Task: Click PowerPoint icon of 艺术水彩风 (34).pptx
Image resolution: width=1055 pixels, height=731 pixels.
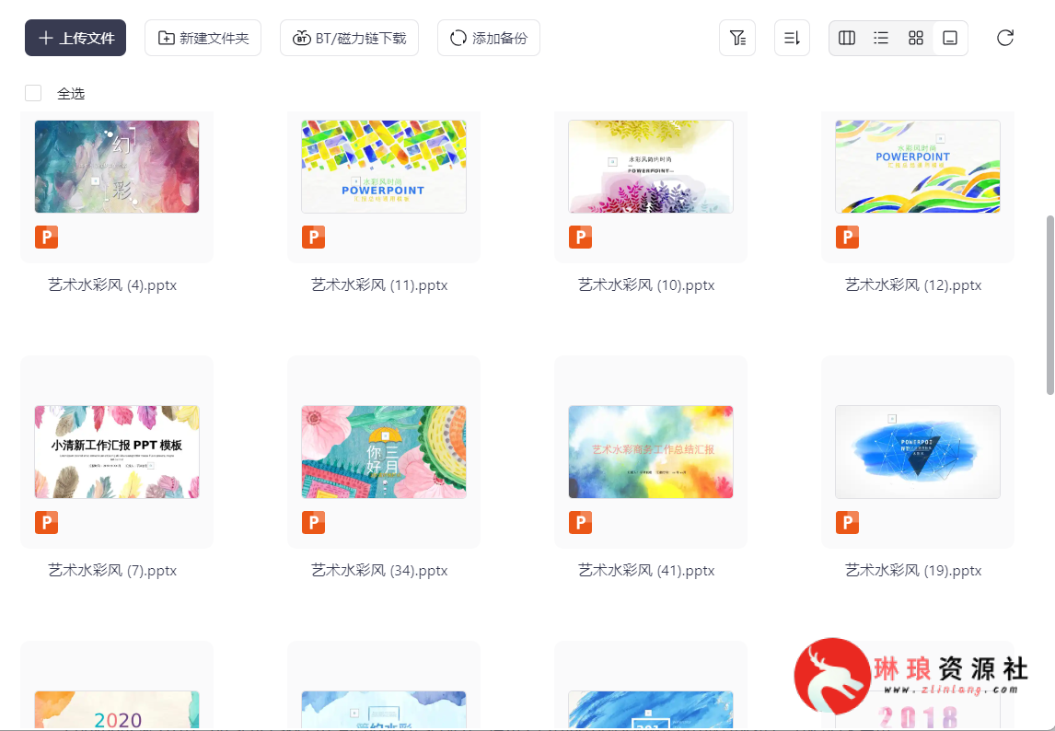Action: [x=314, y=522]
